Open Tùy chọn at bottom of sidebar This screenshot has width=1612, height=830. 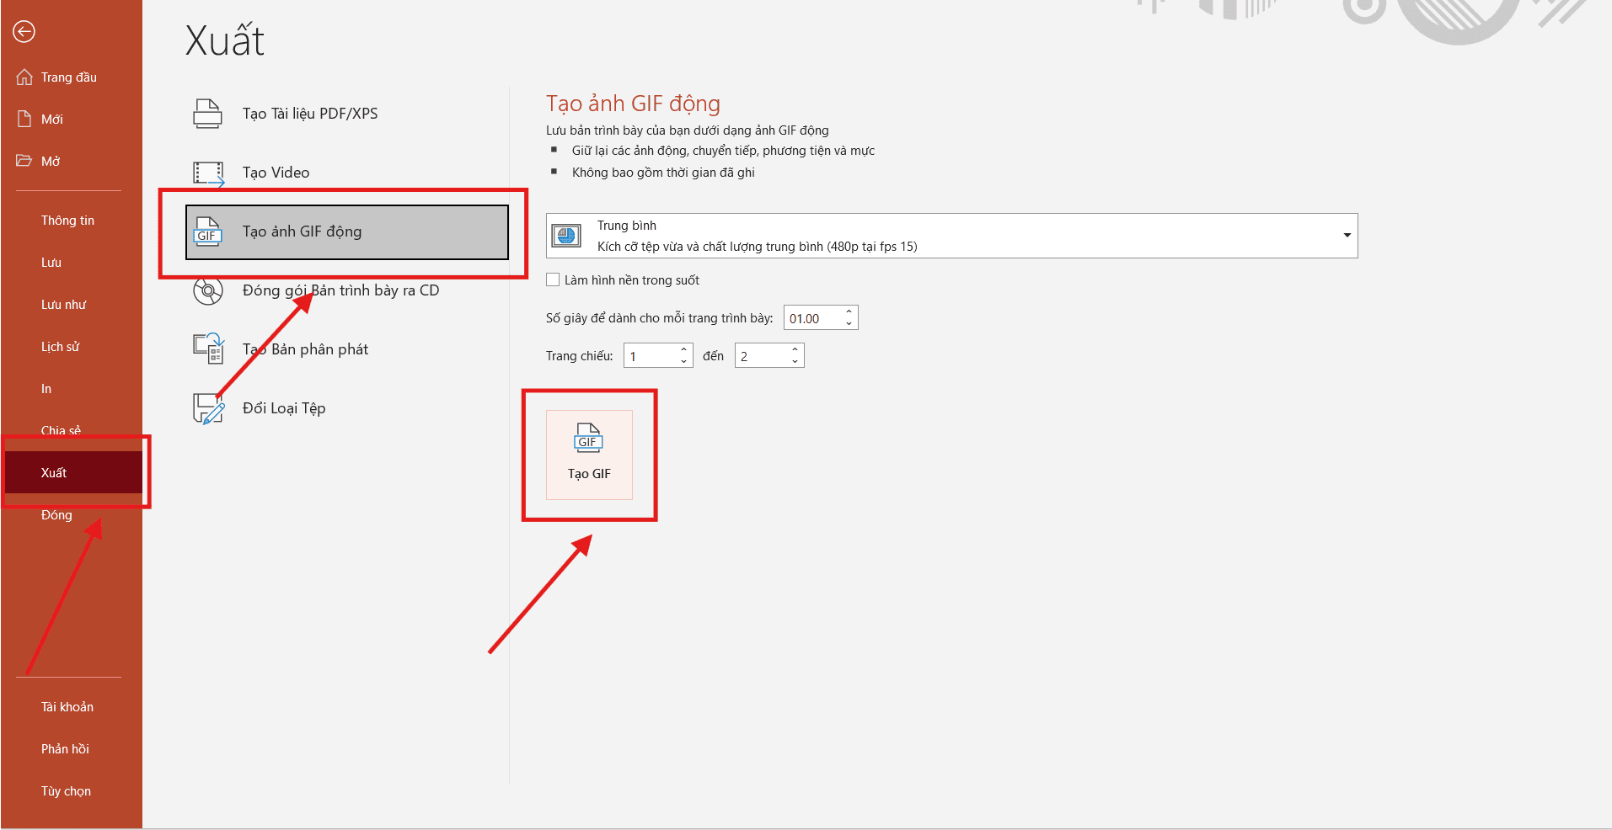pyautogui.click(x=66, y=790)
